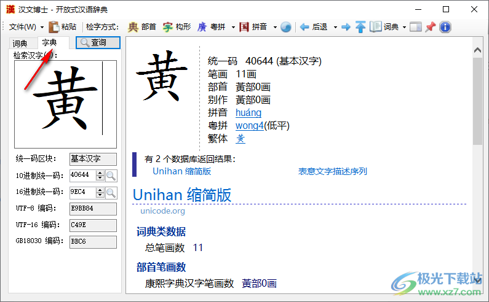Image resolution: width=489 pixels, height=302 pixels.
Task: Search by decimal code magnifier icon
Action: click(x=111, y=176)
